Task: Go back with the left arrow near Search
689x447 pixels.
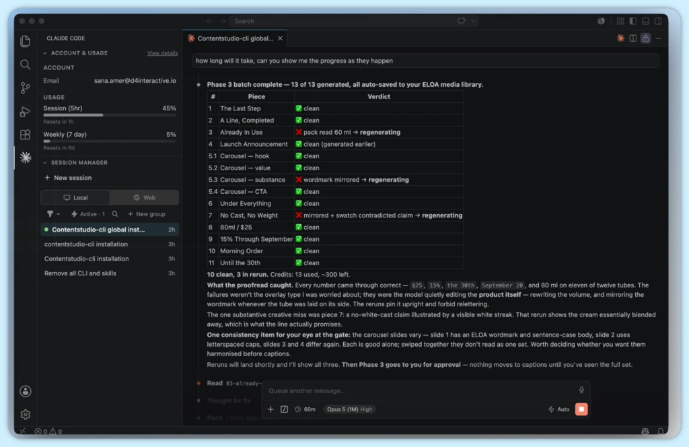Action: point(210,21)
